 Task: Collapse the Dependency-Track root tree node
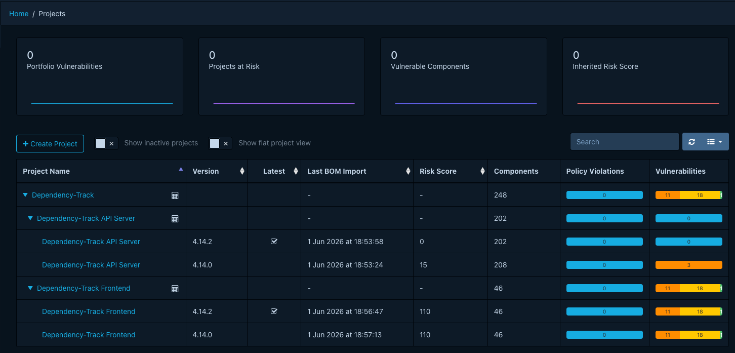(25, 195)
